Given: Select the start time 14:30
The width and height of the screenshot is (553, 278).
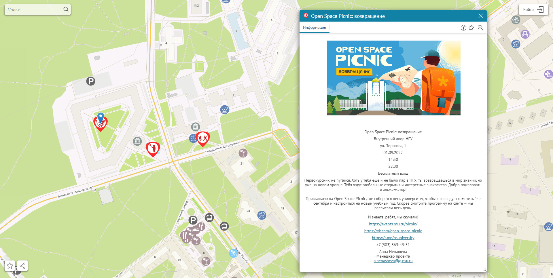Looking at the screenshot, I should [393, 159].
